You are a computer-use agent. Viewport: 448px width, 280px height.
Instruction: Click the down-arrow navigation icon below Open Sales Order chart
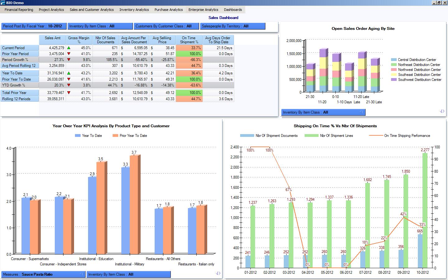pyautogui.click(x=441, y=111)
